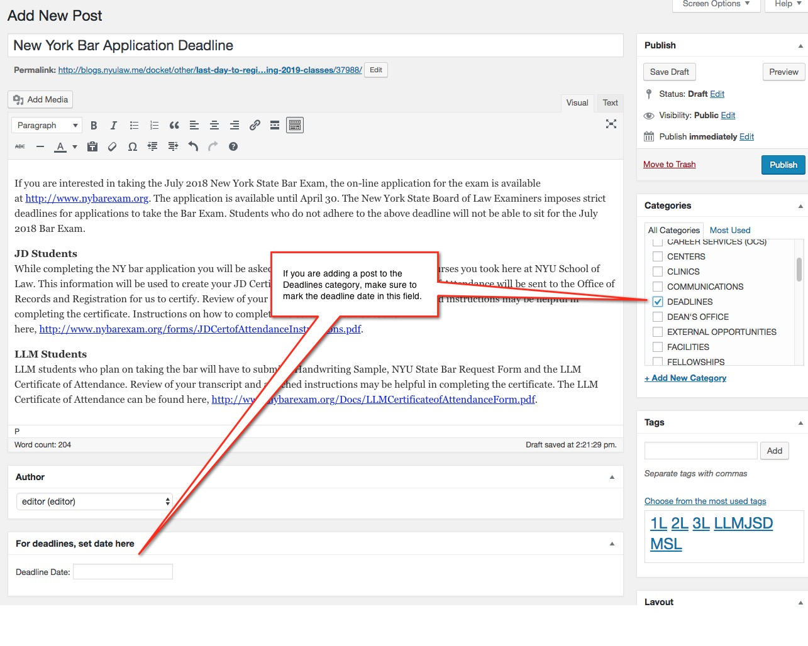Screen dimensions: 808x646
Task: Open the Add New Category link
Action: [x=685, y=378]
